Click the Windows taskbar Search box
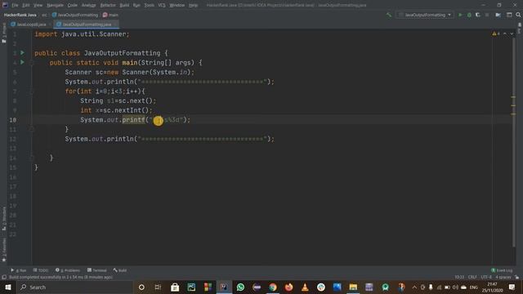 [74, 287]
